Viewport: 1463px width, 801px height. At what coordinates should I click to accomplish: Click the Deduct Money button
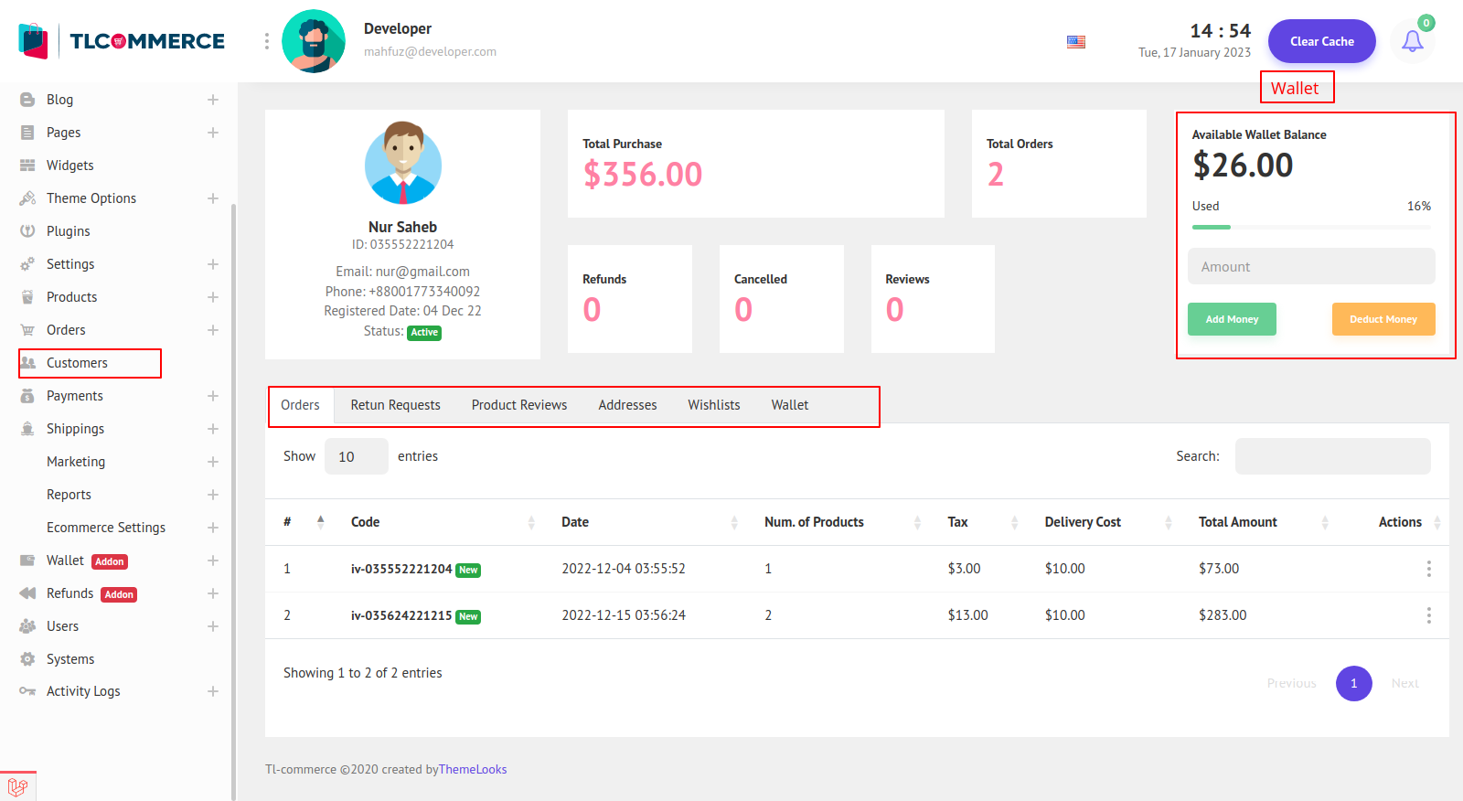click(1383, 319)
